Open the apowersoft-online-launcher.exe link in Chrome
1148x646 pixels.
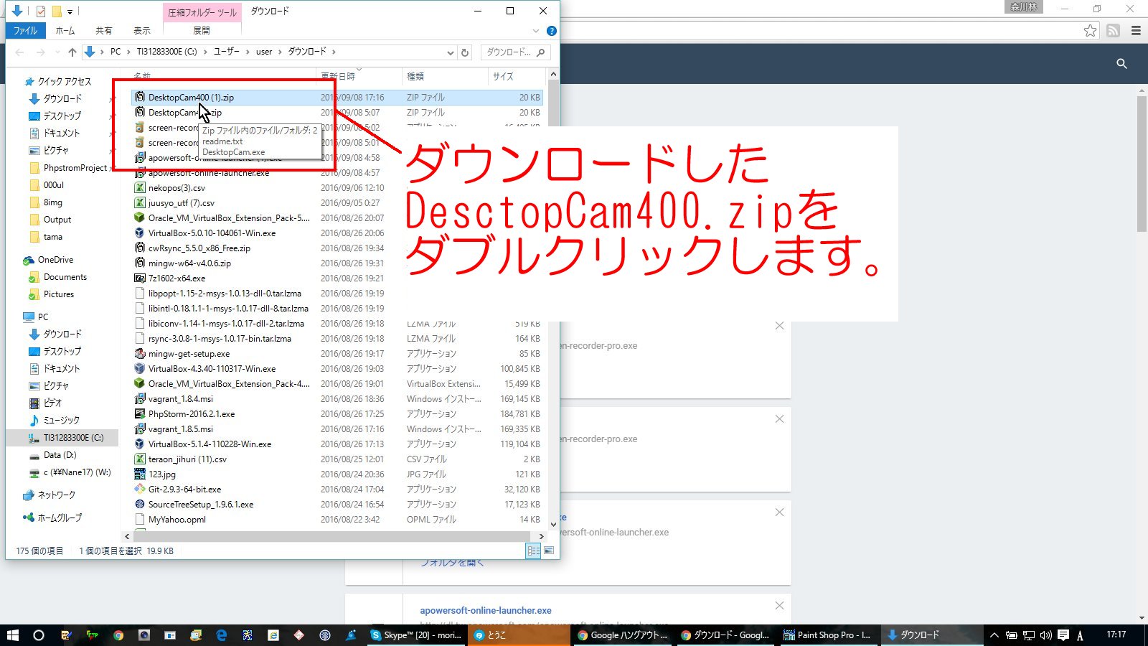[x=486, y=611]
